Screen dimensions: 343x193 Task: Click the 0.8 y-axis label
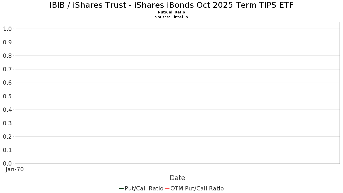[7, 55]
